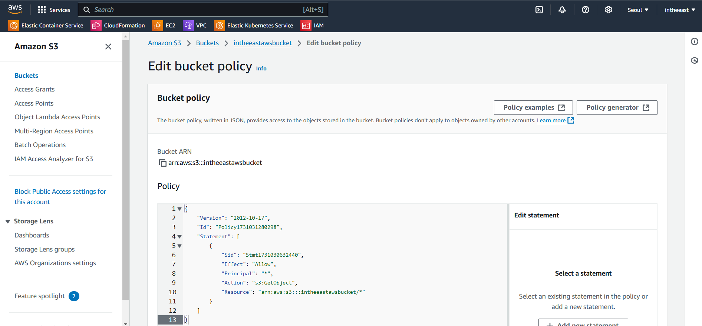Open the EC2 shortcut icon

[x=158, y=26]
